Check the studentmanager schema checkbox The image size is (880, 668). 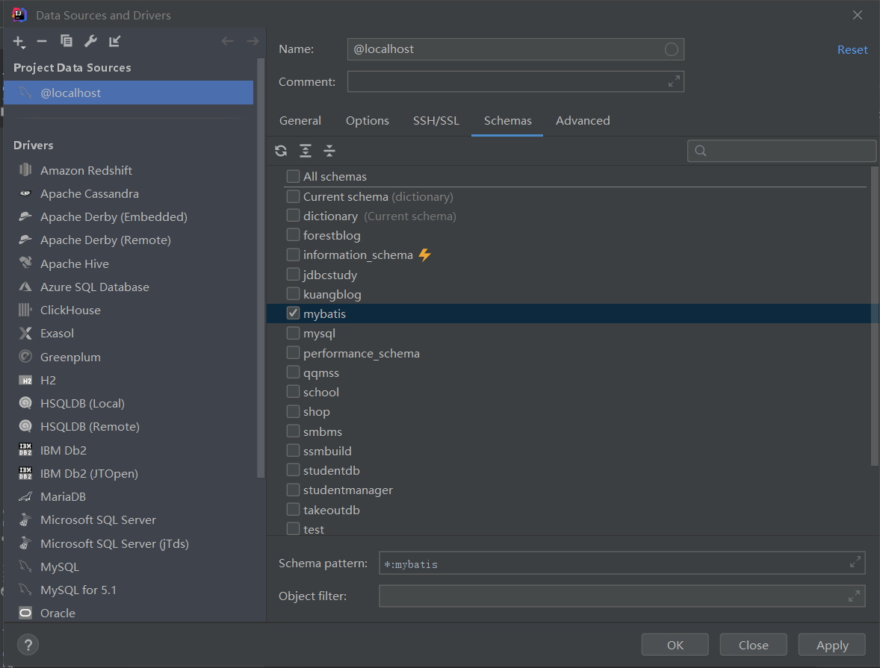click(x=293, y=490)
